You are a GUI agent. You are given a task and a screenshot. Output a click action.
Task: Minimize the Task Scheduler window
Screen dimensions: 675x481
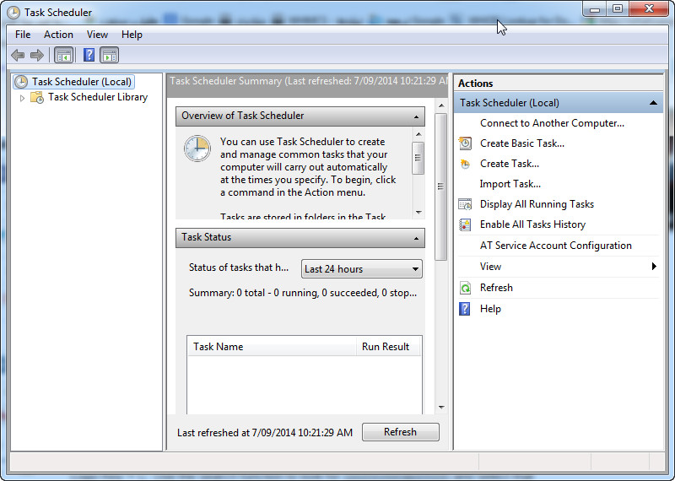pyautogui.click(x=595, y=8)
